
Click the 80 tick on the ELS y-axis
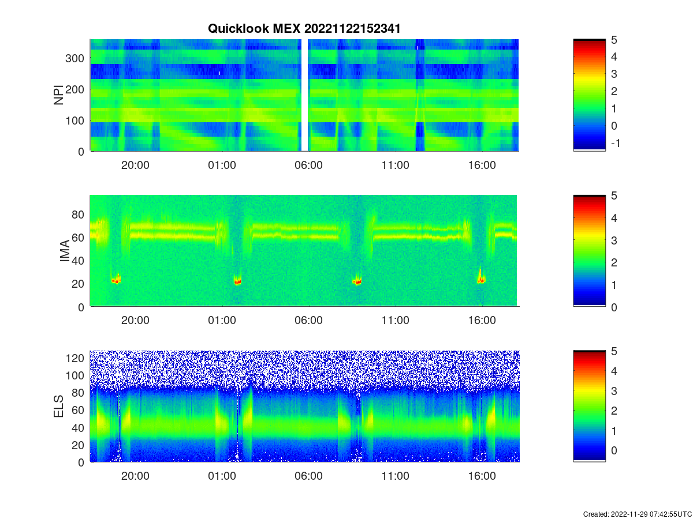(79, 393)
